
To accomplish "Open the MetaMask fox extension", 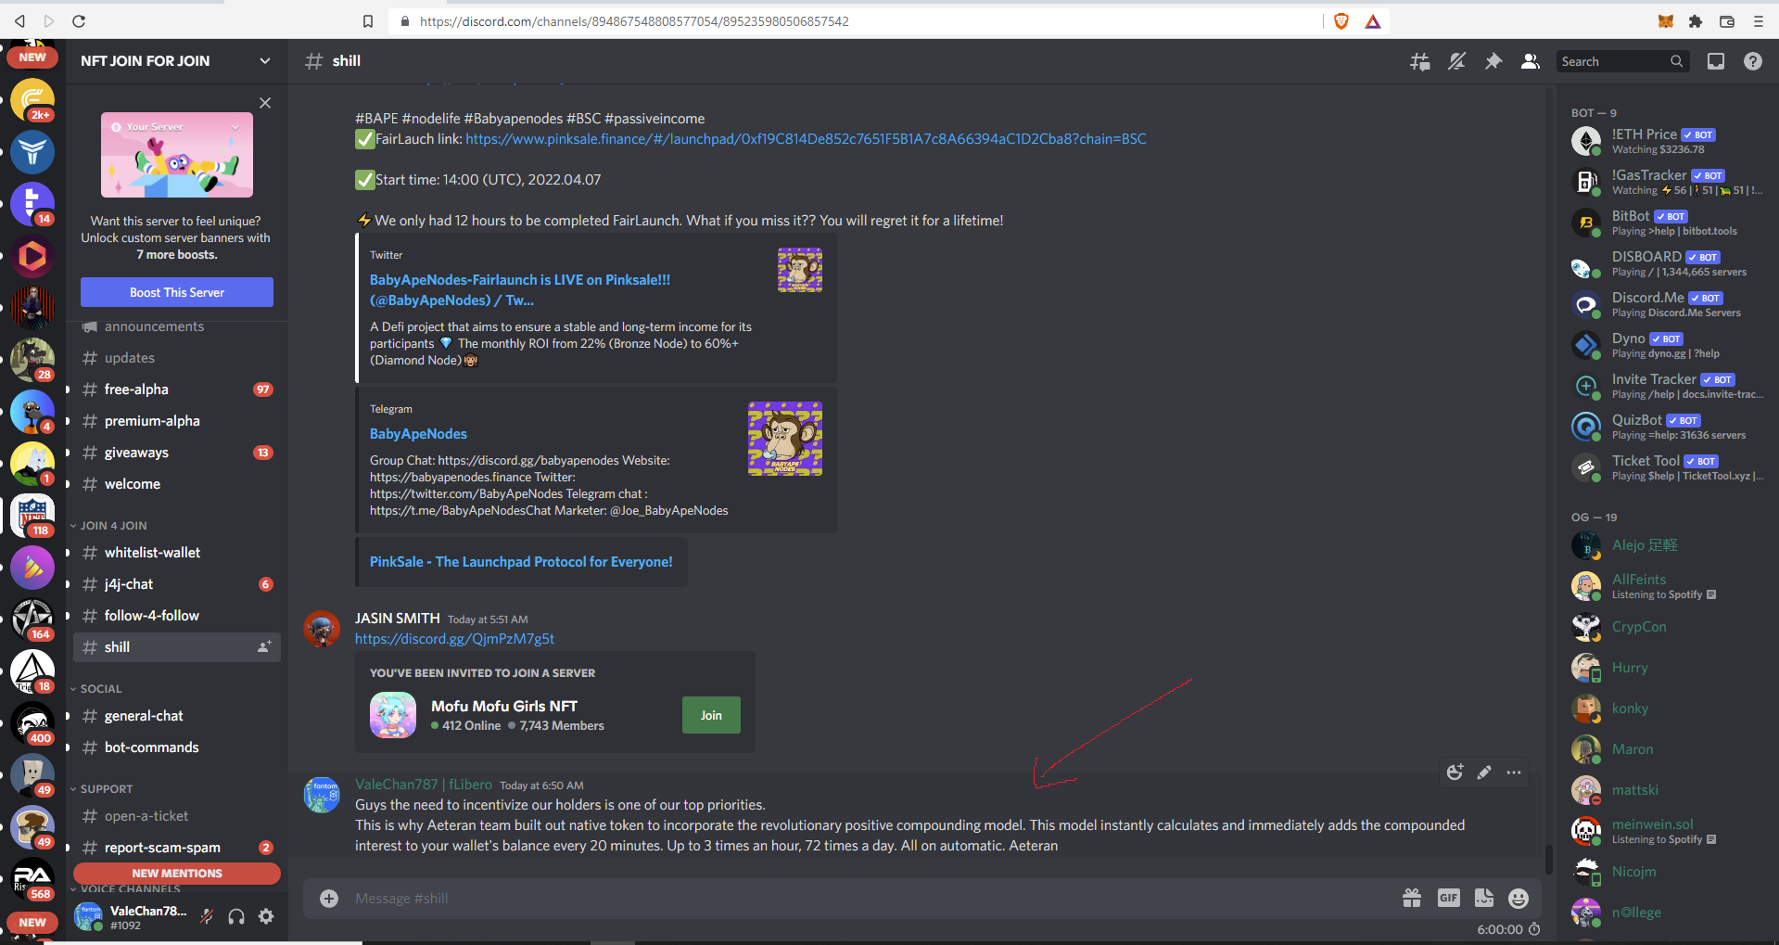I will coord(1666,20).
